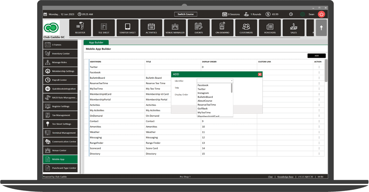
Task: Open the On Demand module
Action: (222, 28)
